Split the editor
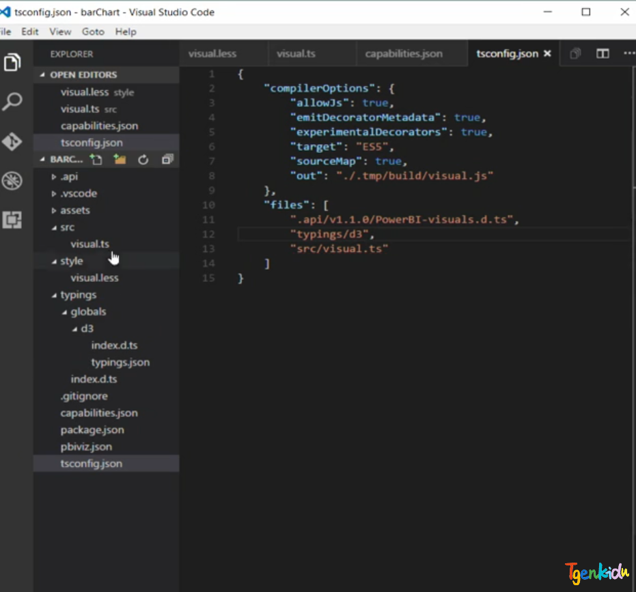The image size is (636, 592). click(603, 53)
